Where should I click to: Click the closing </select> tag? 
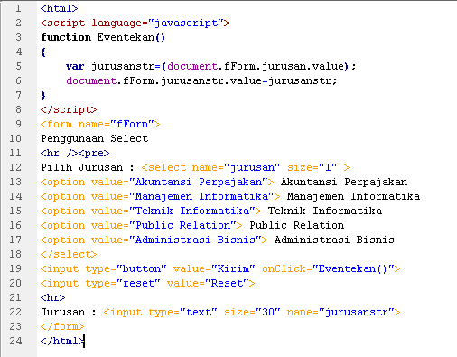[69, 254]
